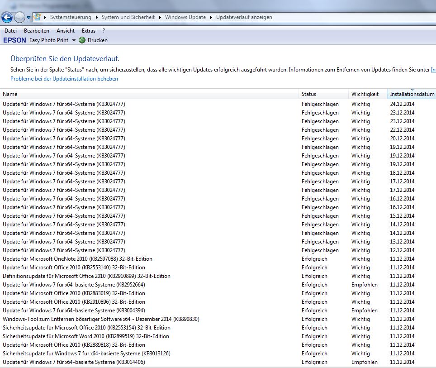Expand the arrow after System und Sicherheit
This screenshot has width=436, height=368.
[x=160, y=17]
